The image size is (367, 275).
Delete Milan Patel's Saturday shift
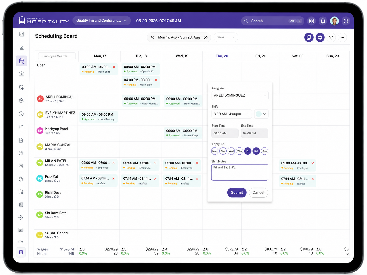pos(313,163)
